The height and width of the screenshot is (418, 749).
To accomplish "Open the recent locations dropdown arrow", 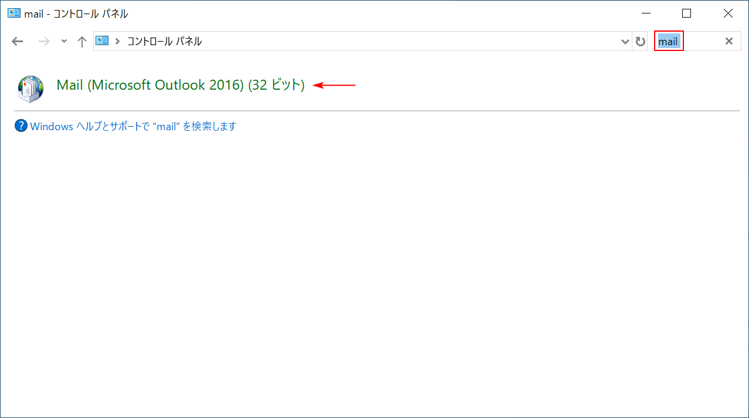I will coord(64,42).
